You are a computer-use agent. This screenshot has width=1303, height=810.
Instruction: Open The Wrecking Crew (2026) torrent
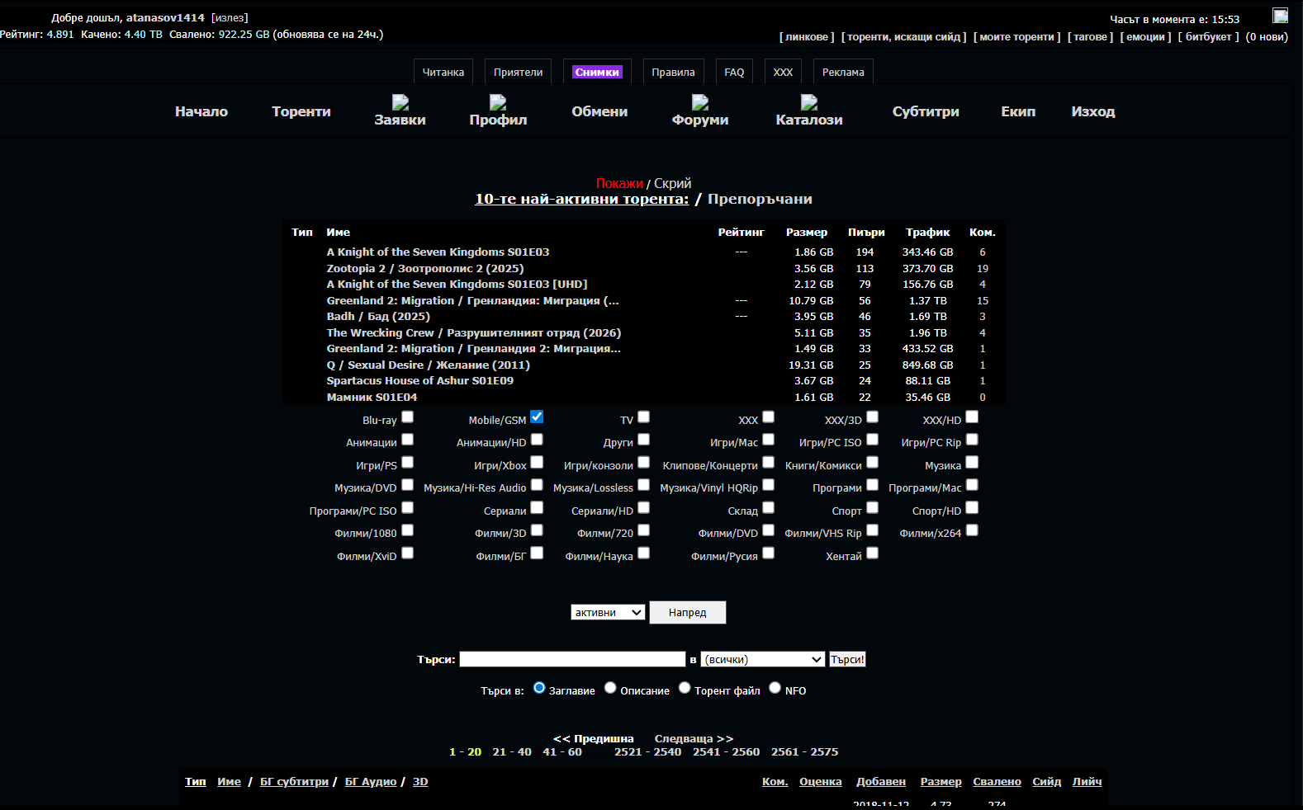click(474, 333)
